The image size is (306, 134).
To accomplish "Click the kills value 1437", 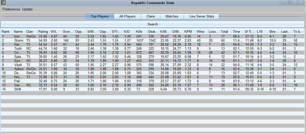I will (x=140, y=40).
